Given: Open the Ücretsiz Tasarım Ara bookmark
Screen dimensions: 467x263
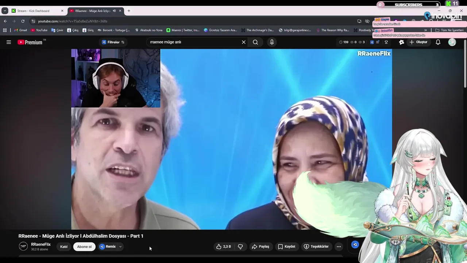Looking at the screenshot, I should (220, 30).
